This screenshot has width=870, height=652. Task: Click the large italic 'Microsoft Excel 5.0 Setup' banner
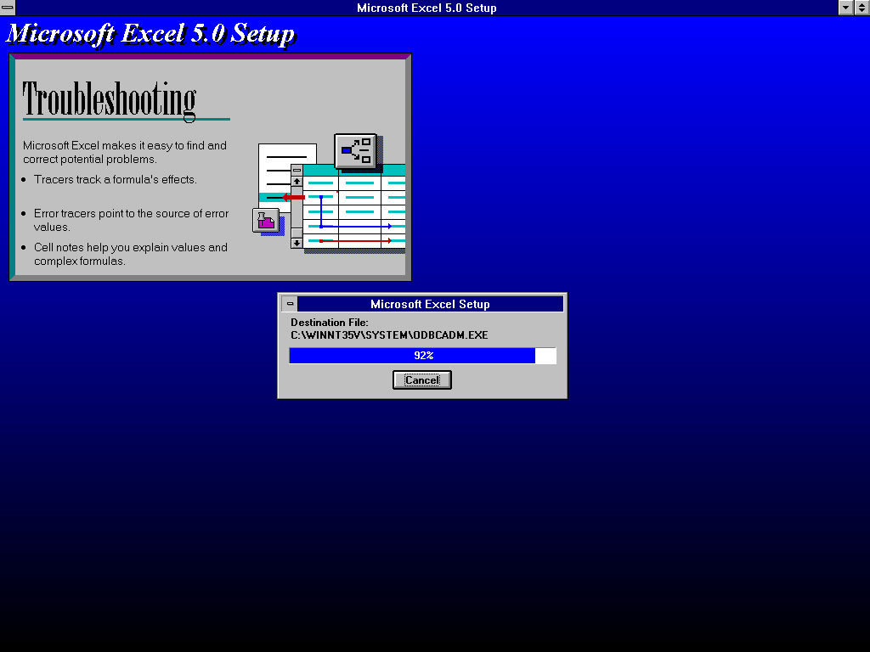151,34
